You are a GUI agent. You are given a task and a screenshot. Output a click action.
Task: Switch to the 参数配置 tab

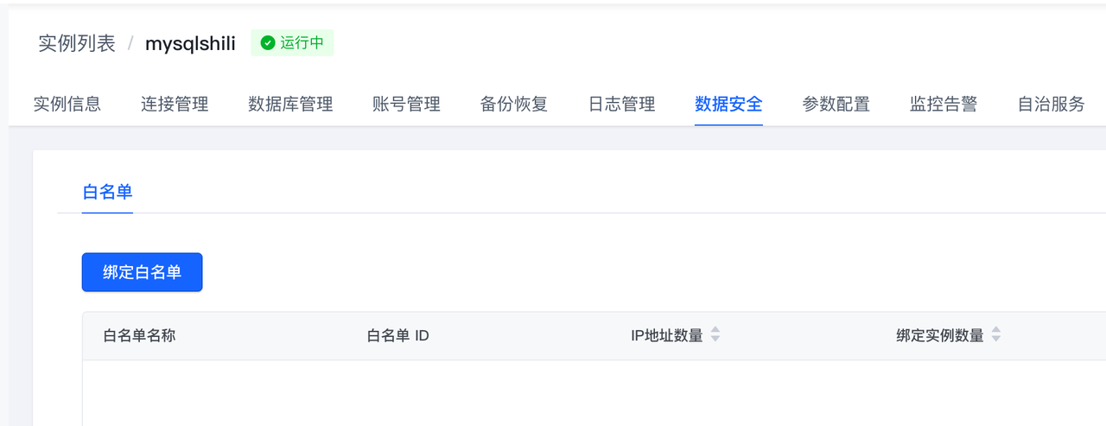coord(836,105)
